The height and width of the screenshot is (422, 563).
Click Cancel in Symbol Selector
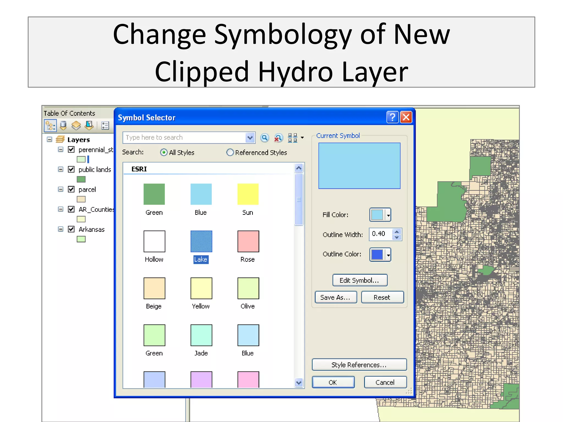pyautogui.click(x=385, y=382)
